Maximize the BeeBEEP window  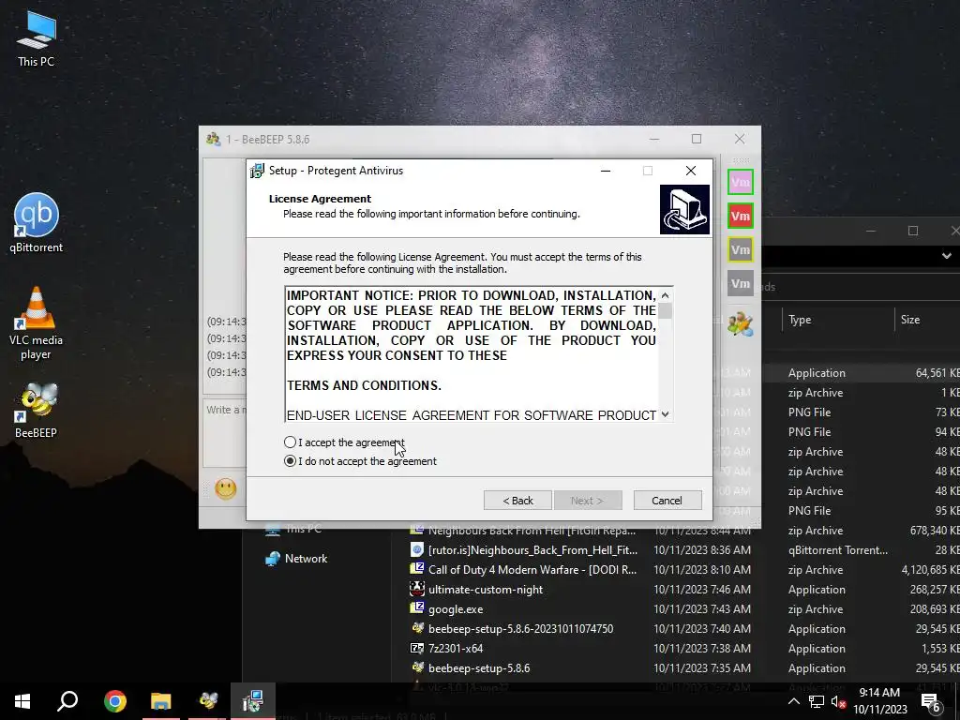point(697,139)
